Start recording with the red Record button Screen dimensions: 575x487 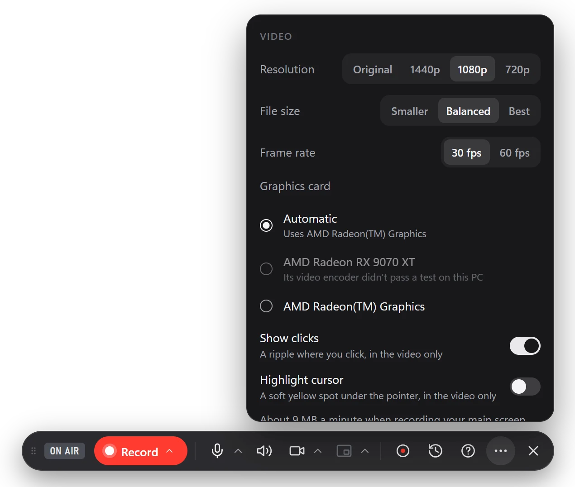click(x=141, y=451)
